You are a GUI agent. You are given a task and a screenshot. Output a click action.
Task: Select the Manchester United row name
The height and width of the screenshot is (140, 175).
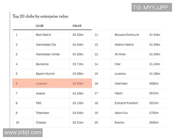[48, 54]
